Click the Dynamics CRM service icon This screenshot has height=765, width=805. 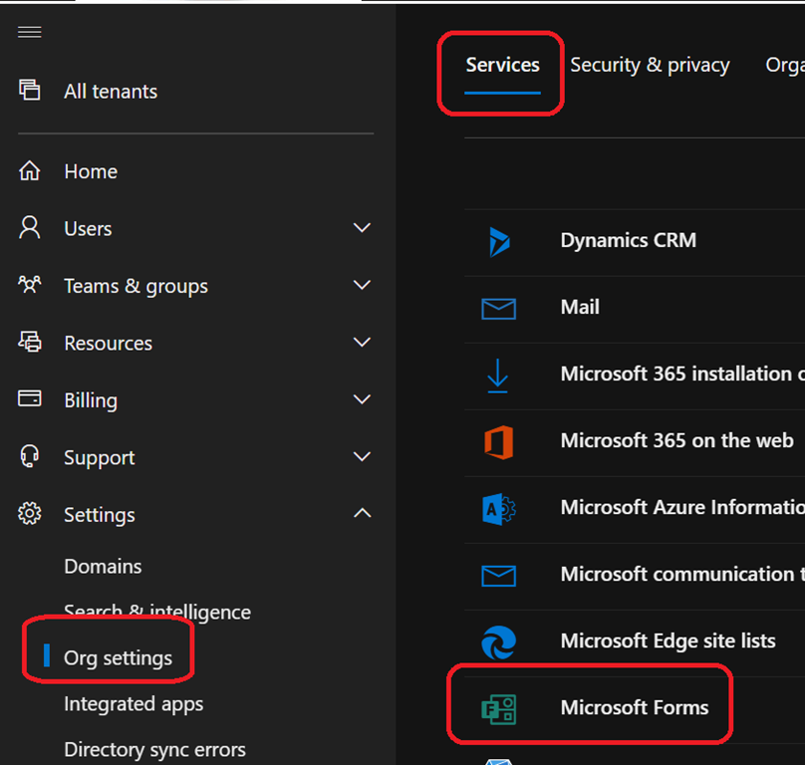click(x=498, y=241)
